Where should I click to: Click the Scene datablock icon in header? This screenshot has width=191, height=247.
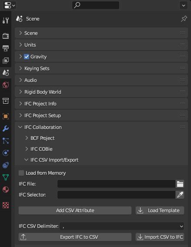[19, 19]
